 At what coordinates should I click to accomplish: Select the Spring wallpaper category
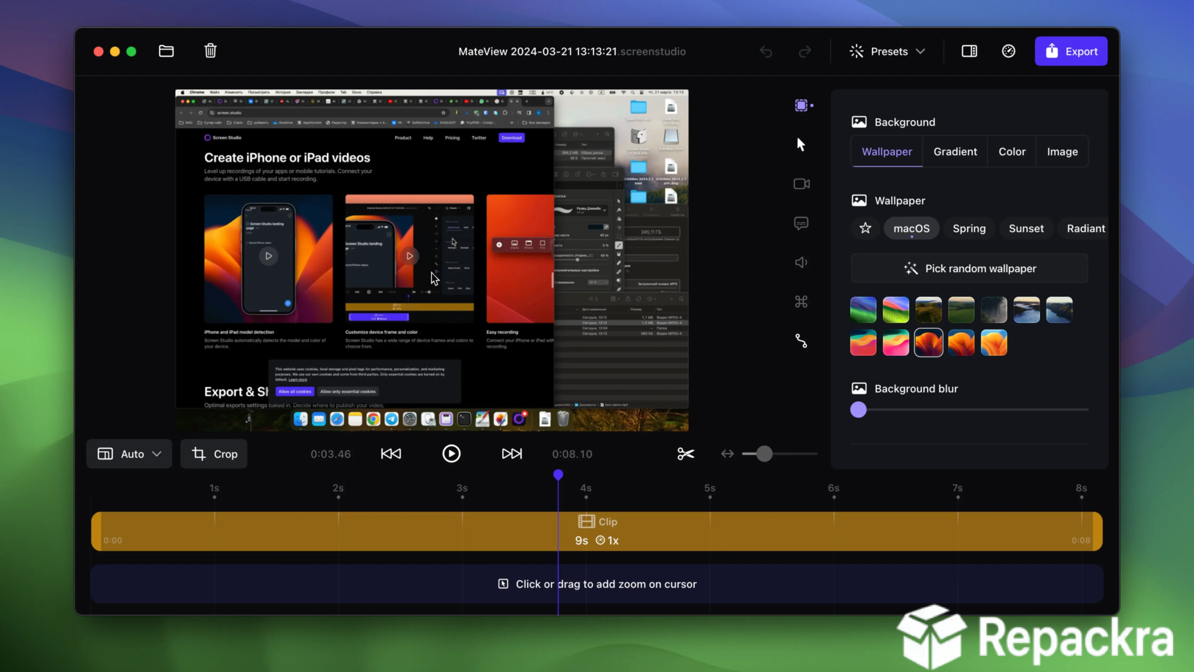click(969, 228)
